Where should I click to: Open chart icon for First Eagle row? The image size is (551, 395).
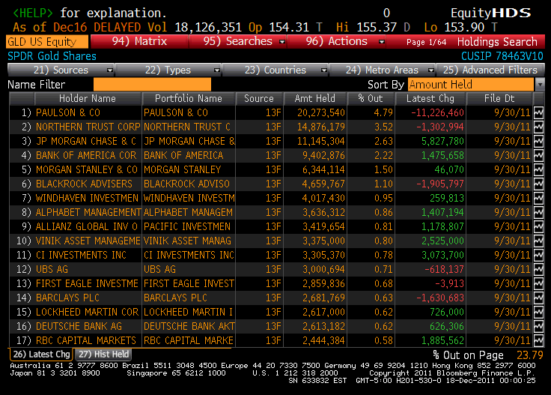pos(539,284)
